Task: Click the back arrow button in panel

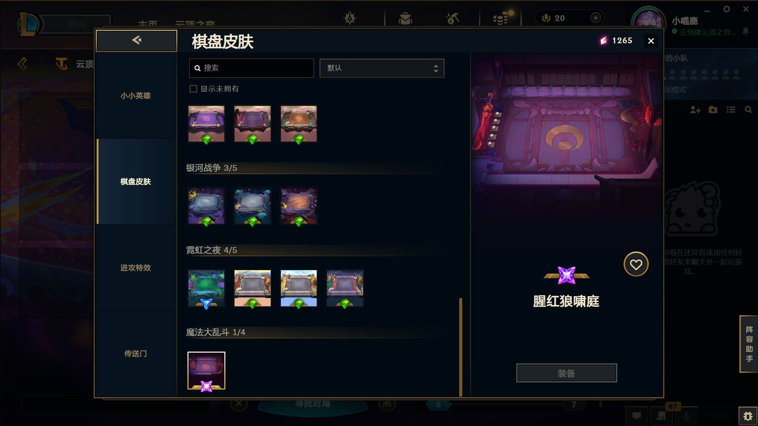Action: [136, 41]
